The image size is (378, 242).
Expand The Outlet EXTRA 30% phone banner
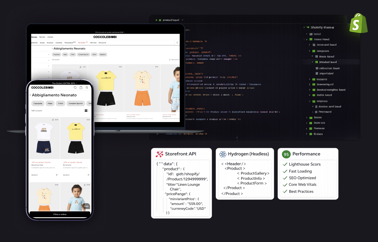click(x=65, y=83)
